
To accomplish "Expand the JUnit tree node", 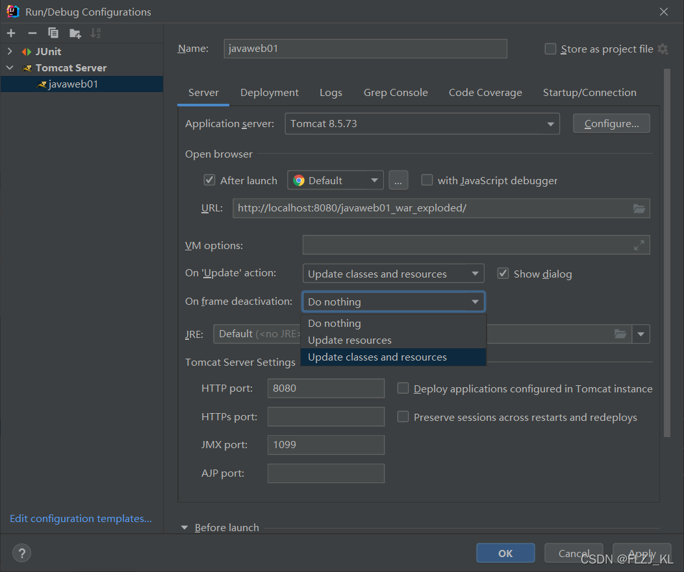I will point(10,51).
